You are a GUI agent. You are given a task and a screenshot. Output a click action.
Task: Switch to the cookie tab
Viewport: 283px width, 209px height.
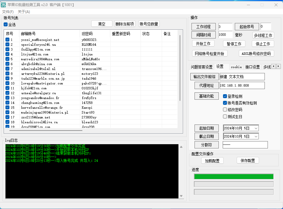[x=236, y=67]
